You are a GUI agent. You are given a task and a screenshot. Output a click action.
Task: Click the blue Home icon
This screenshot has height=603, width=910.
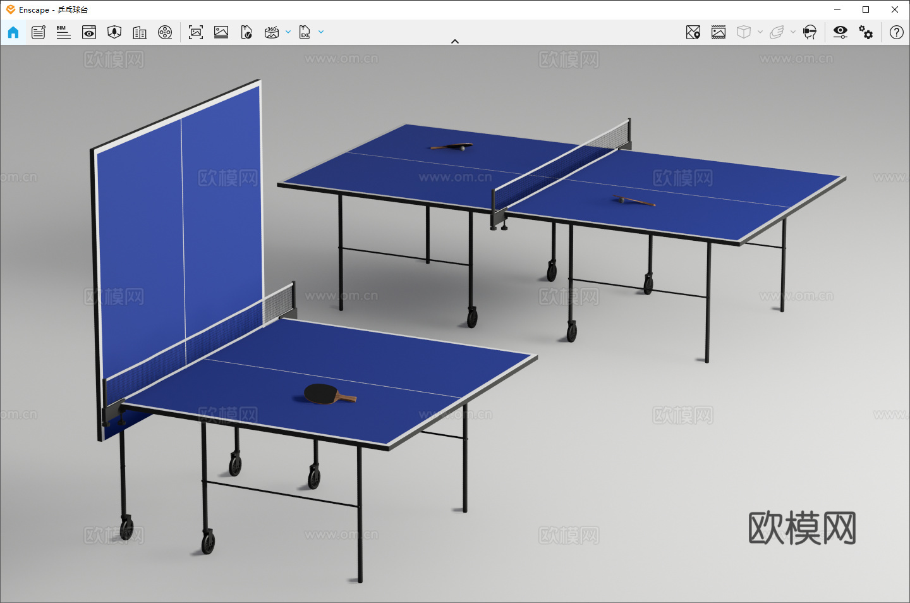[13, 32]
